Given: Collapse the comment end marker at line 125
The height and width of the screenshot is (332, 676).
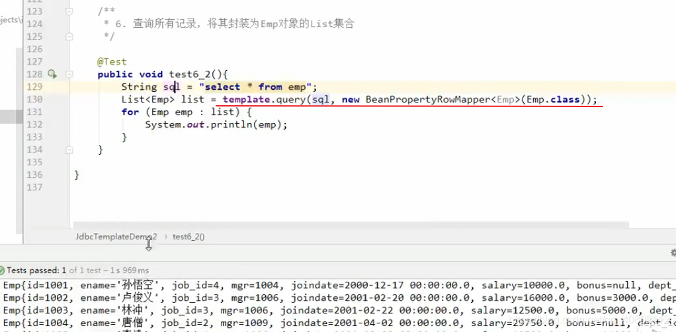Looking at the screenshot, I should (x=69, y=37).
